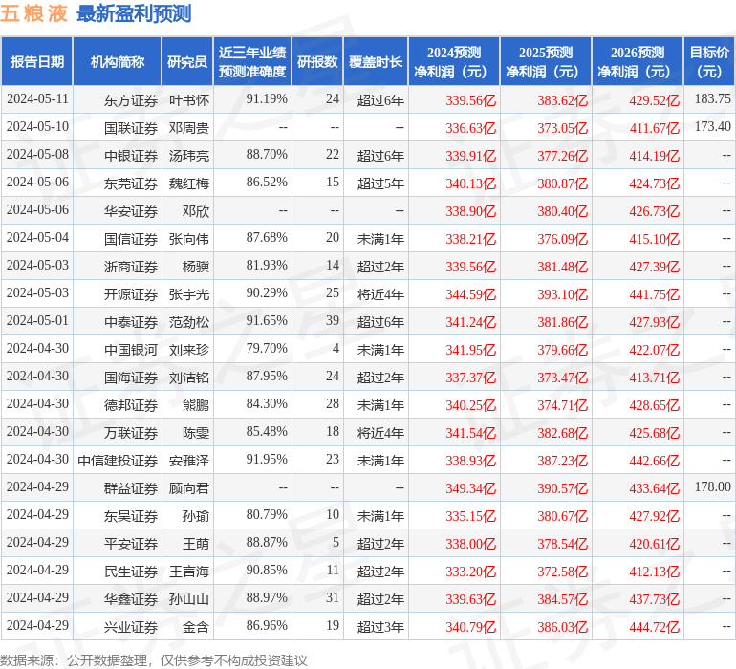This screenshot has height=669, width=736.
Task: Click 2025 profit value 393.10亿
Action: [x=562, y=294]
